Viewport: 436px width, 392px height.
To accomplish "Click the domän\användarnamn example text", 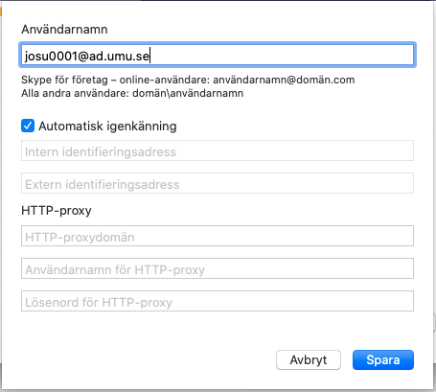I will [x=188, y=93].
